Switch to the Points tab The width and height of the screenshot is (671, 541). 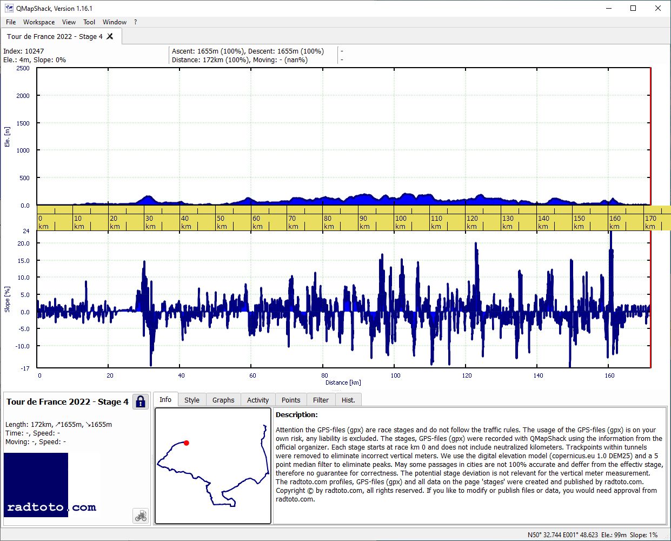pos(291,400)
